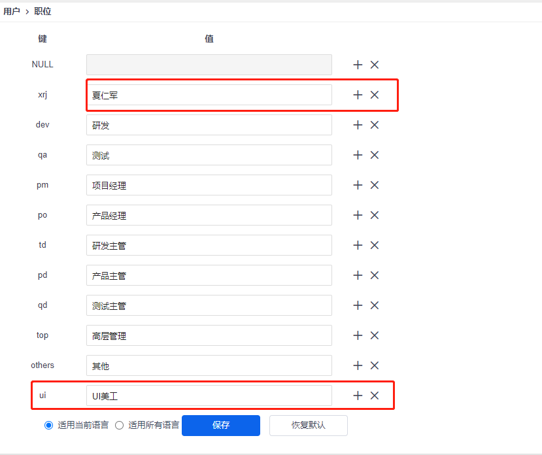Edit the pd value 产品主管

click(x=209, y=275)
